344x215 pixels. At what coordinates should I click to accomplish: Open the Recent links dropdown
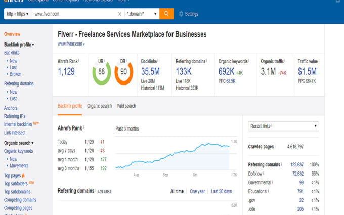point(283,126)
